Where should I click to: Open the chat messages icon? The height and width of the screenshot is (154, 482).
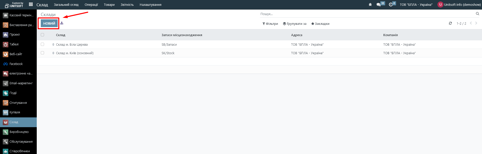tap(379, 5)
